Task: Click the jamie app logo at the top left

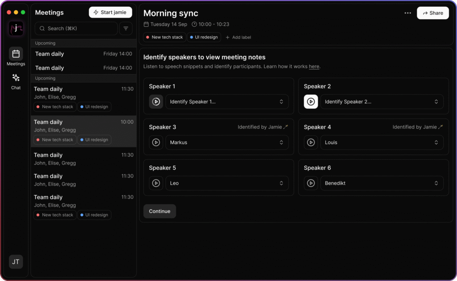Action: 16,29
